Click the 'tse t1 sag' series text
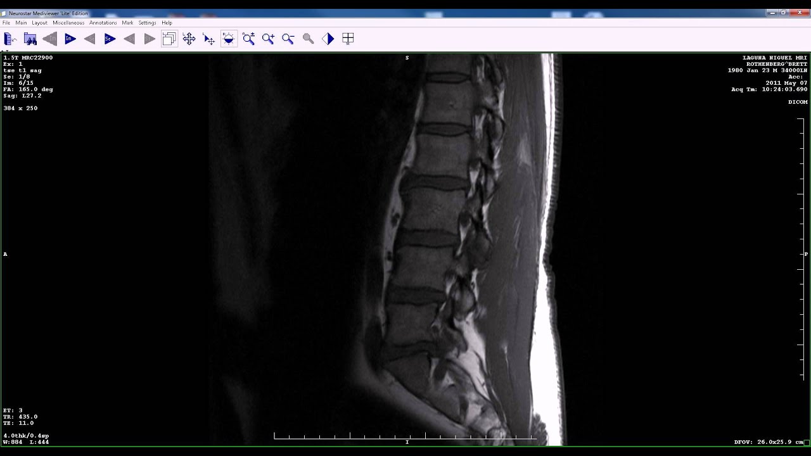811x456 pixels. click(x=22, y=70)
